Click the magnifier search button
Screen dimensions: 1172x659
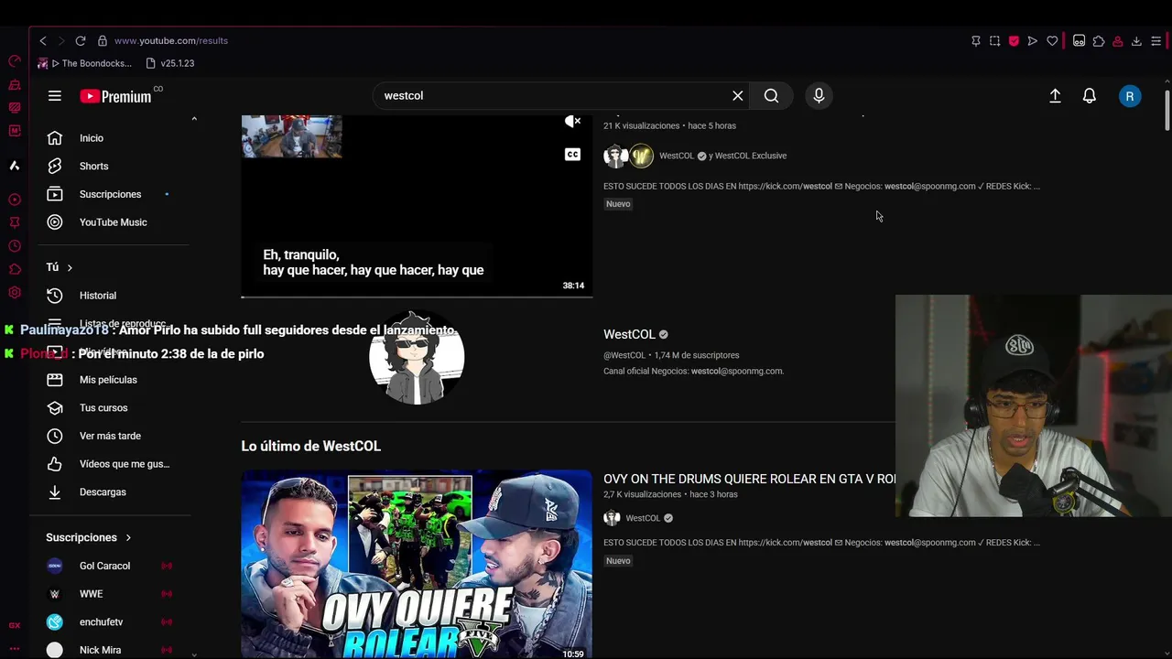tap(771, 96)
